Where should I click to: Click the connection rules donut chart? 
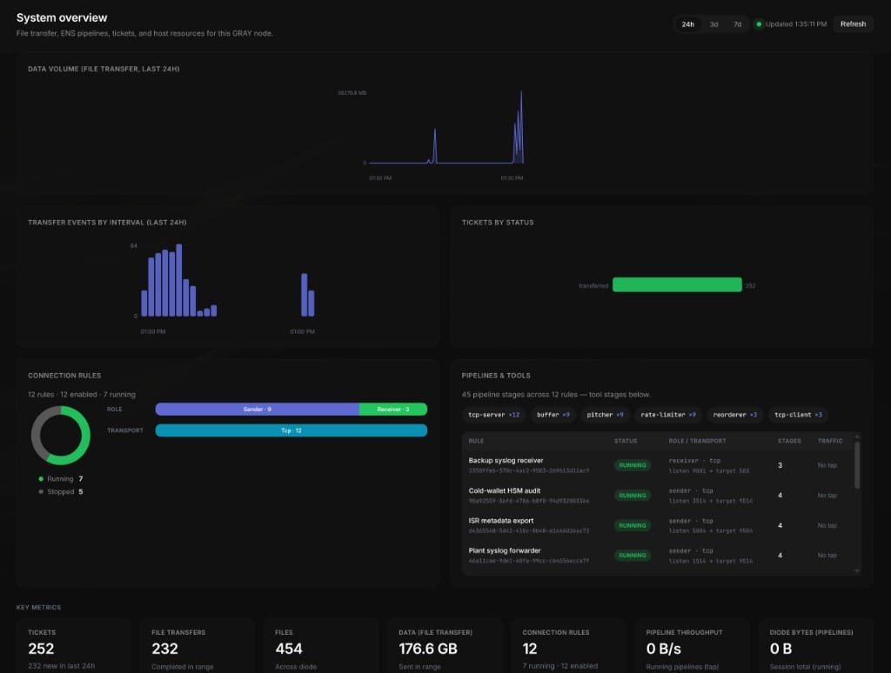click(x=61, y=435)
